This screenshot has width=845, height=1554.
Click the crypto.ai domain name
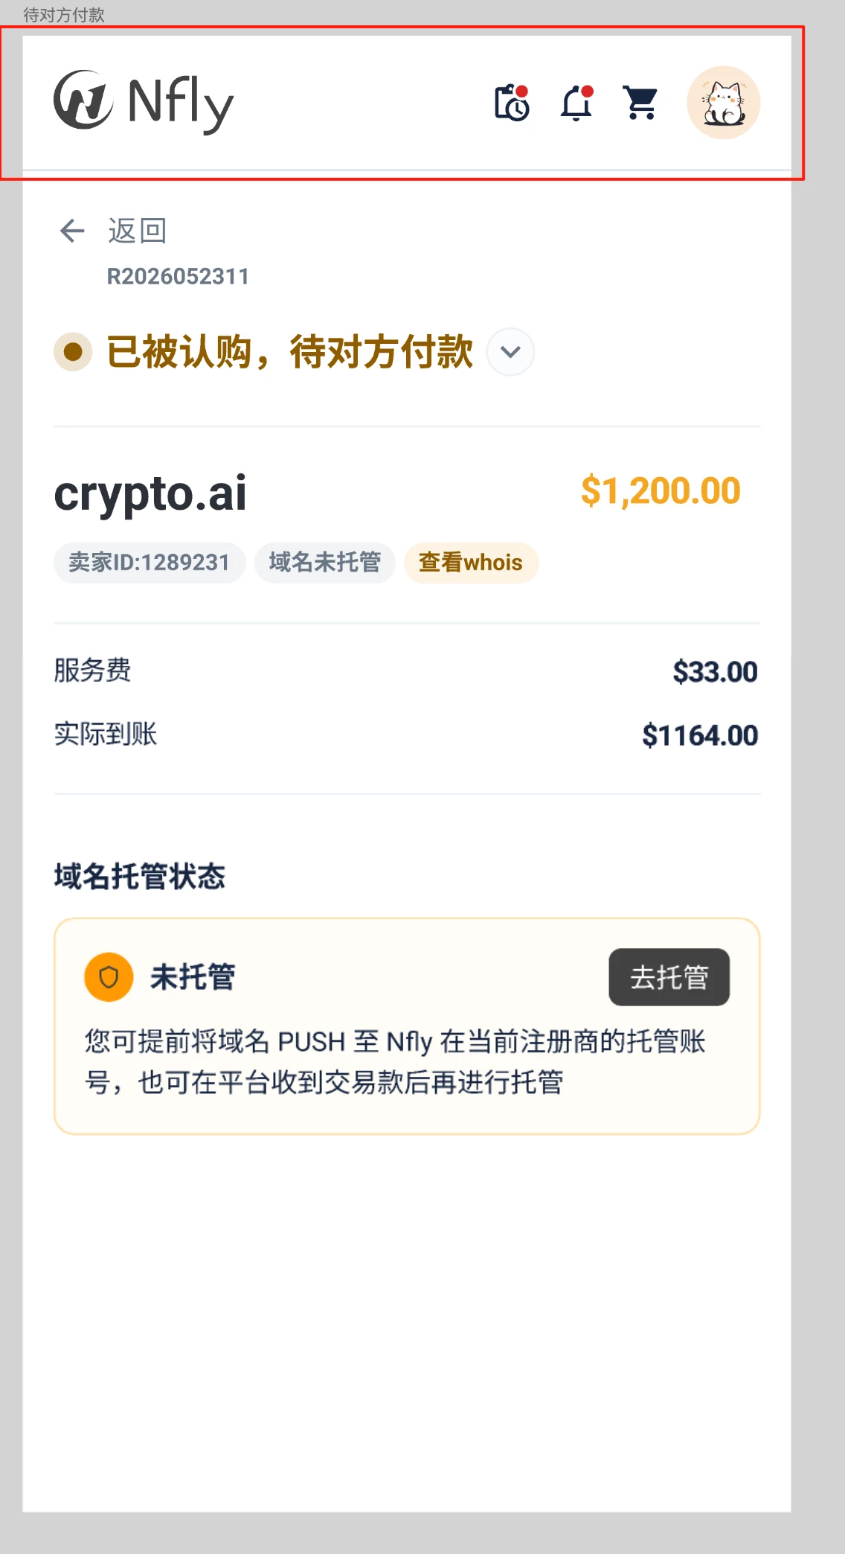150,493
